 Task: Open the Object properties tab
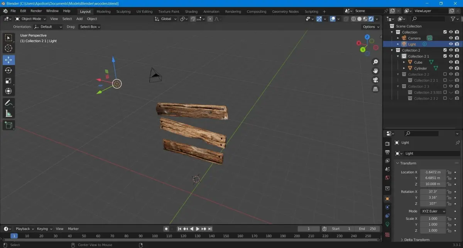(387, 199)
